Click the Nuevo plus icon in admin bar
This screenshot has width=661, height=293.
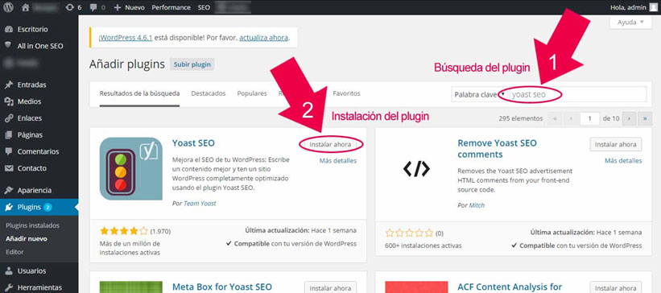click(x=118, y=7)
